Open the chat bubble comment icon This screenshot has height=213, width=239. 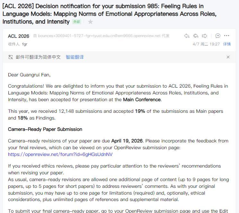click(218, 36)
